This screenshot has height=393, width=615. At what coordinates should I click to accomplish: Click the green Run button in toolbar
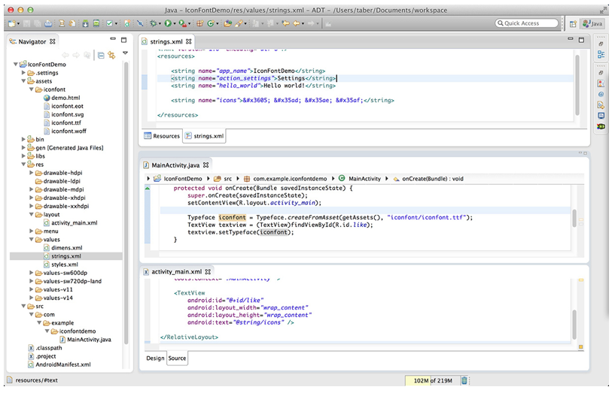(x=168, y=24)
